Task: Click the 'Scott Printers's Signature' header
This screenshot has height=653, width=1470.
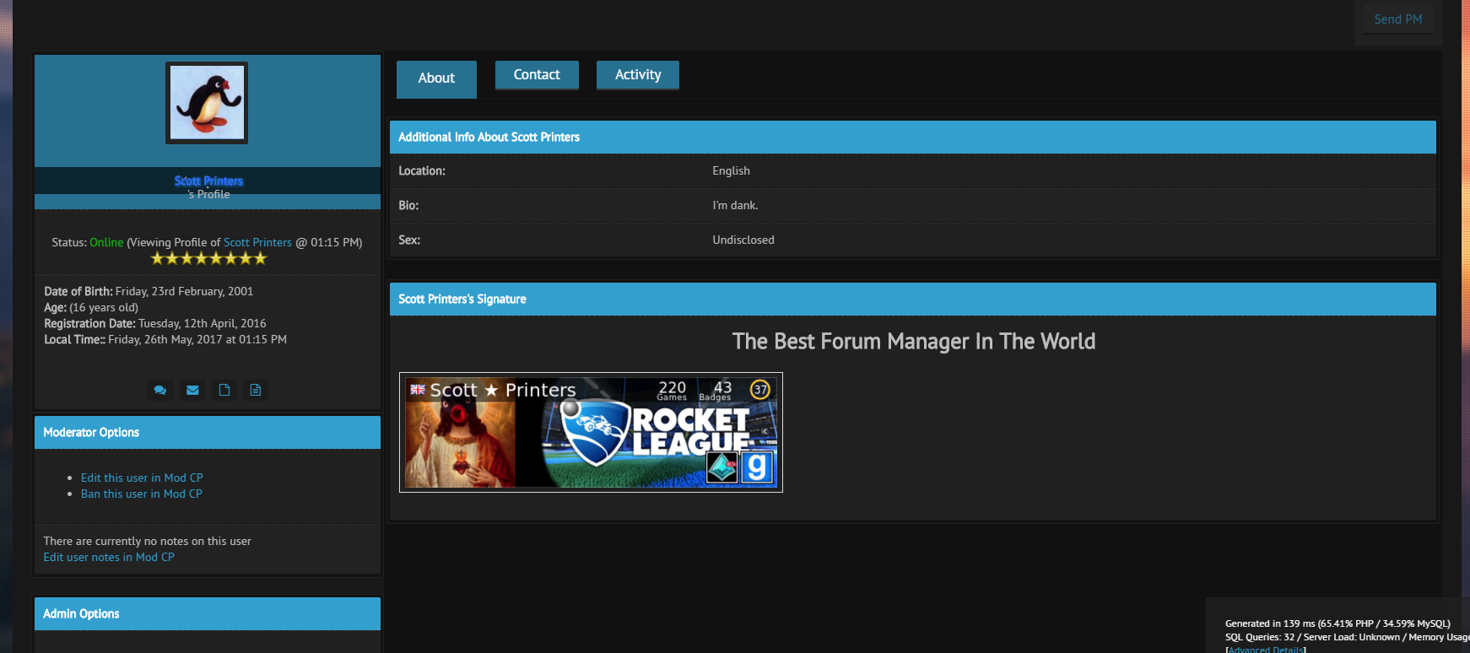Action: tap(913, 299)
